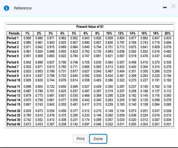
Task: Click the Period 25 row label
Action: pyautogui.click(x=14, y=115)
